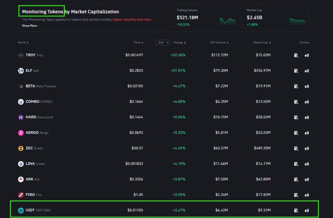The image size is (333, 218).
Task: Click the Market Cap sparkline chart
Action: [297, 21]
